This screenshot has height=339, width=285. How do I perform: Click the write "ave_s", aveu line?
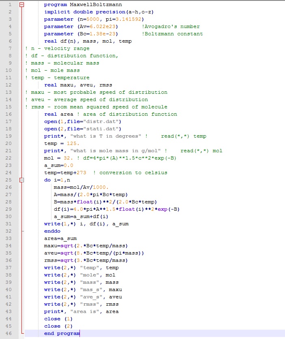pos(83,297)
